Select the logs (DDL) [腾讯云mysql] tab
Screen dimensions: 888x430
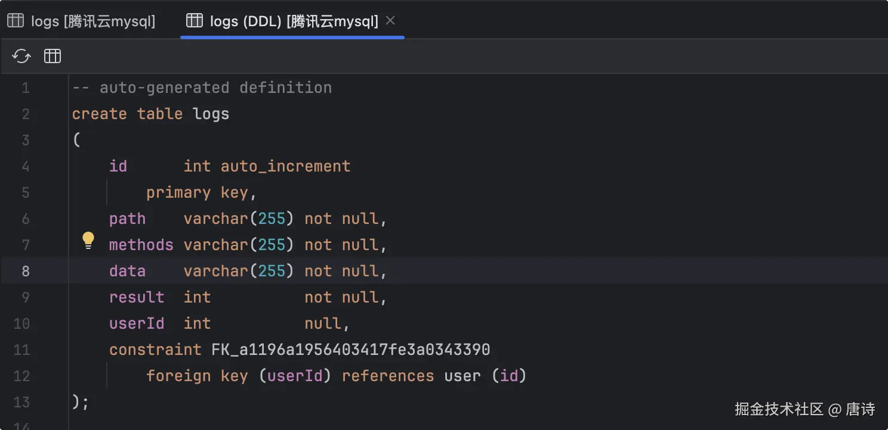pyautogui.click(x=294, y=21)
